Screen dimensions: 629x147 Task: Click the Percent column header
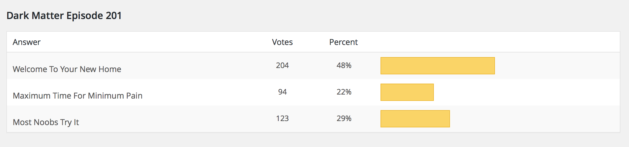click(343, 42)
